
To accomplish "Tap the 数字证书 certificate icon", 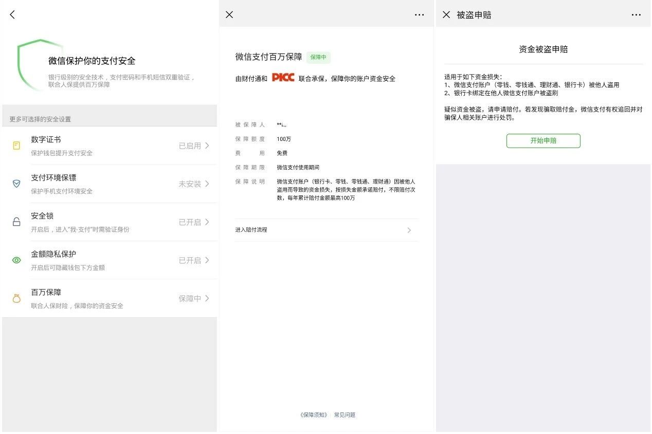I will click(16, 146).
